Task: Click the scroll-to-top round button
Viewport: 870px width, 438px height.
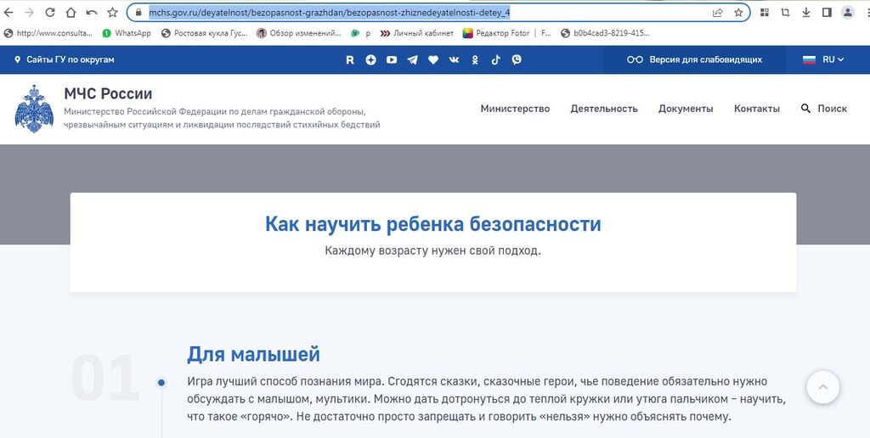Action: pyautogui.click(x=822, y=387)
